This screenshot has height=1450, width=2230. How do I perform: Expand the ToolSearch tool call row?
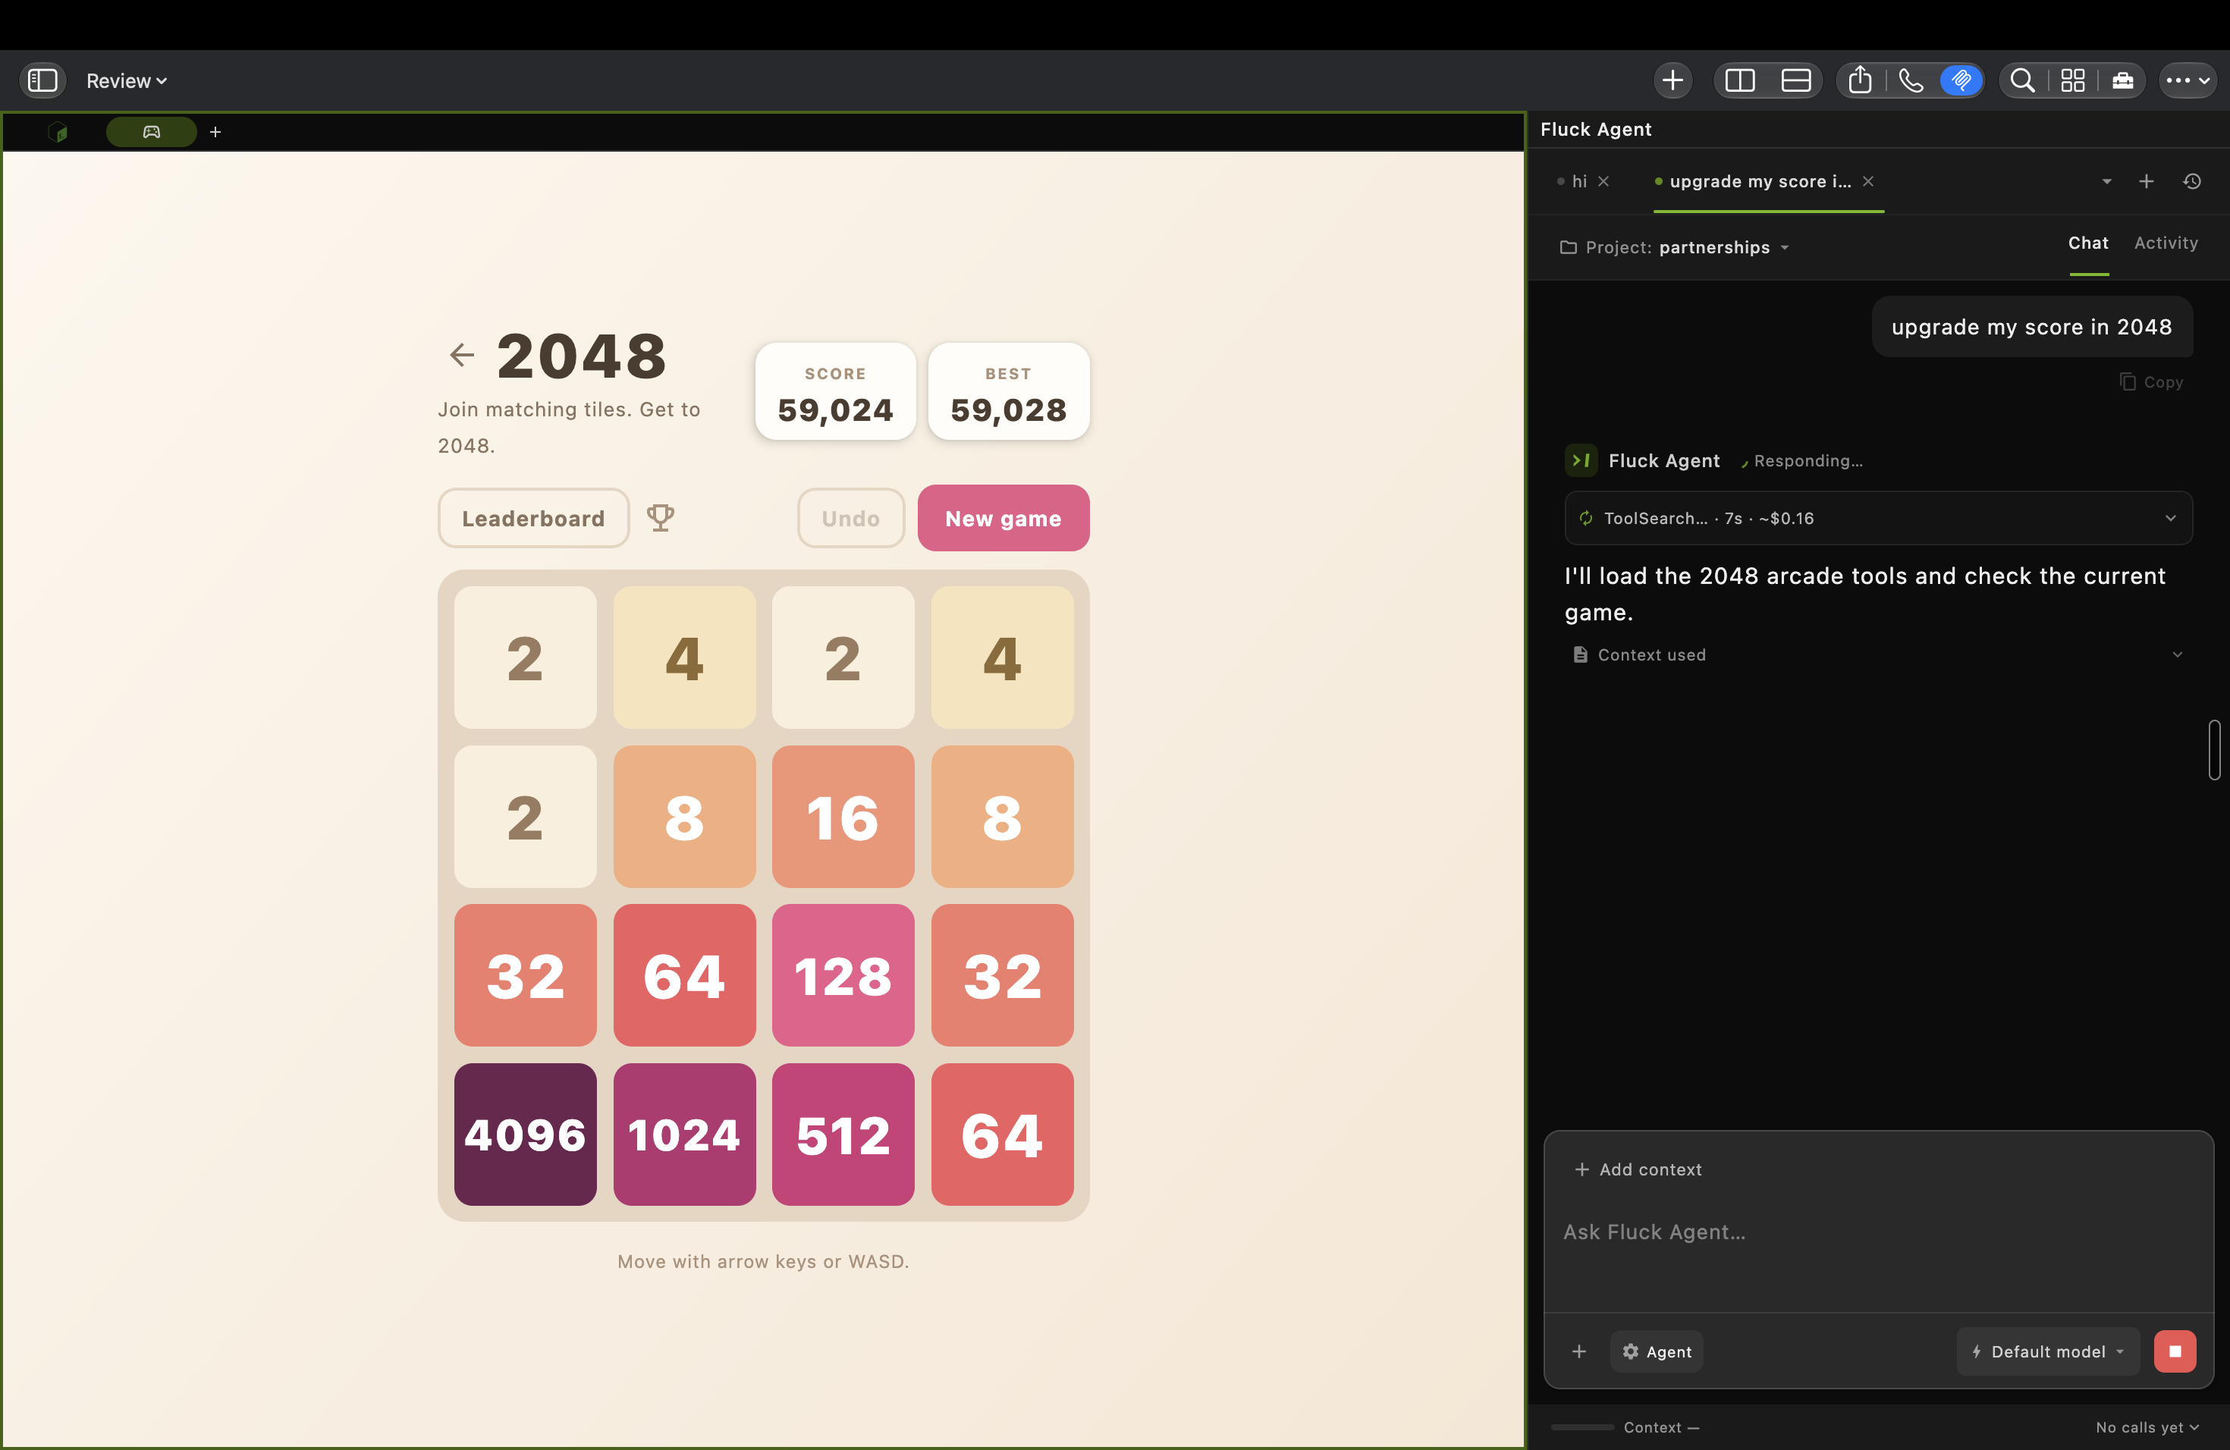(x=1879, y=518)
